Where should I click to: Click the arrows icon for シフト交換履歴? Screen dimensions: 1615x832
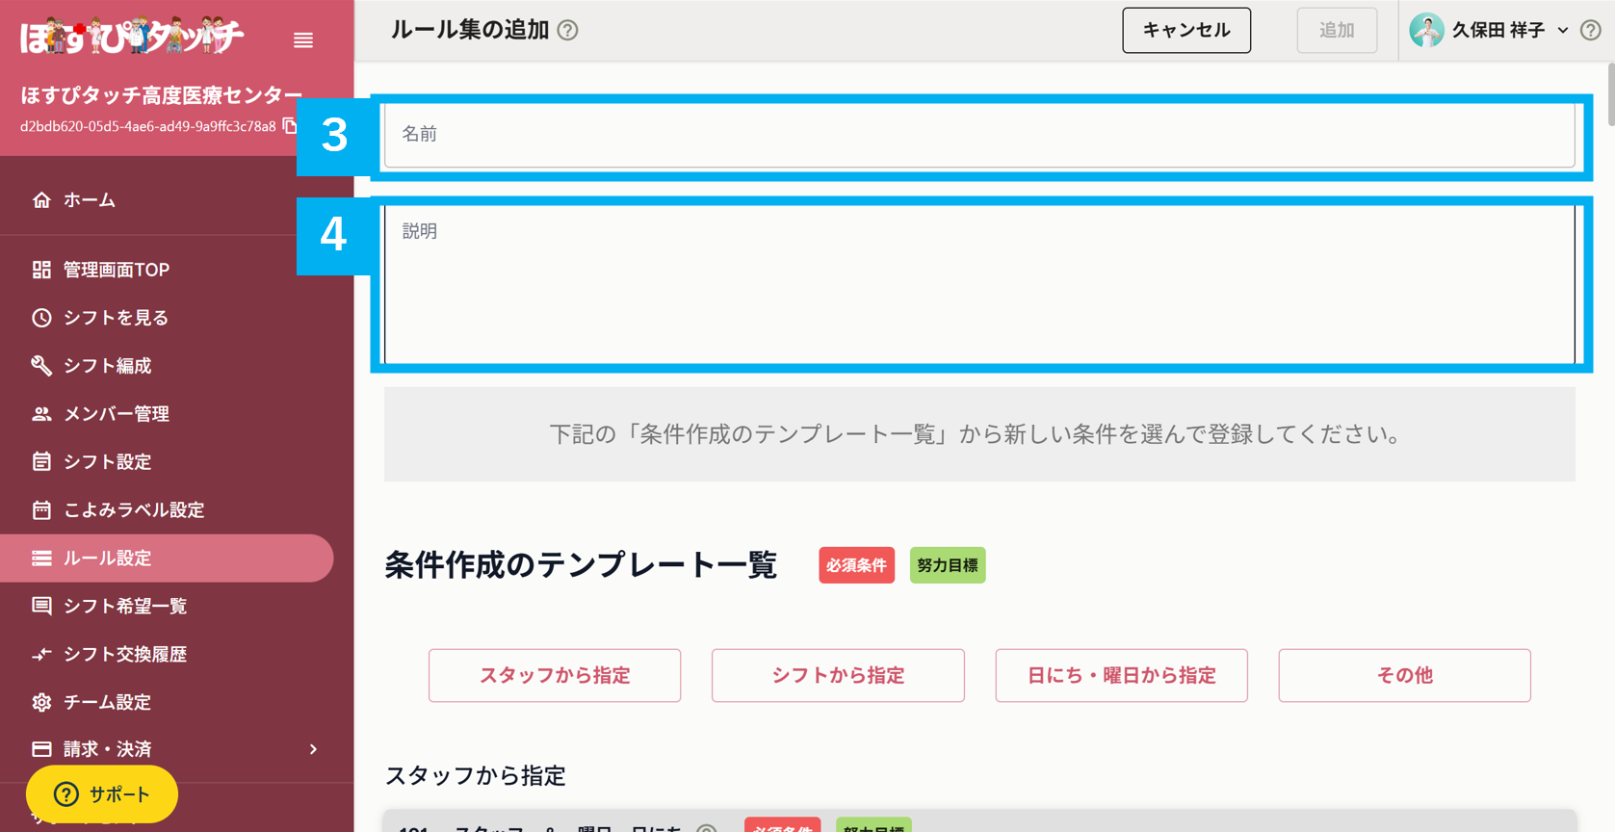pos(40,654)
